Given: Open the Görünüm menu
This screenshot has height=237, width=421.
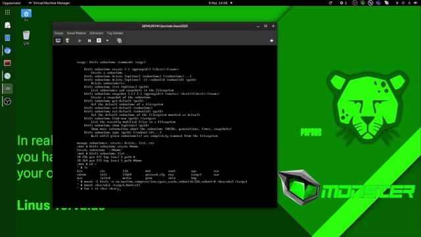Looking at the screenshot, I should [x=97, y=33].
